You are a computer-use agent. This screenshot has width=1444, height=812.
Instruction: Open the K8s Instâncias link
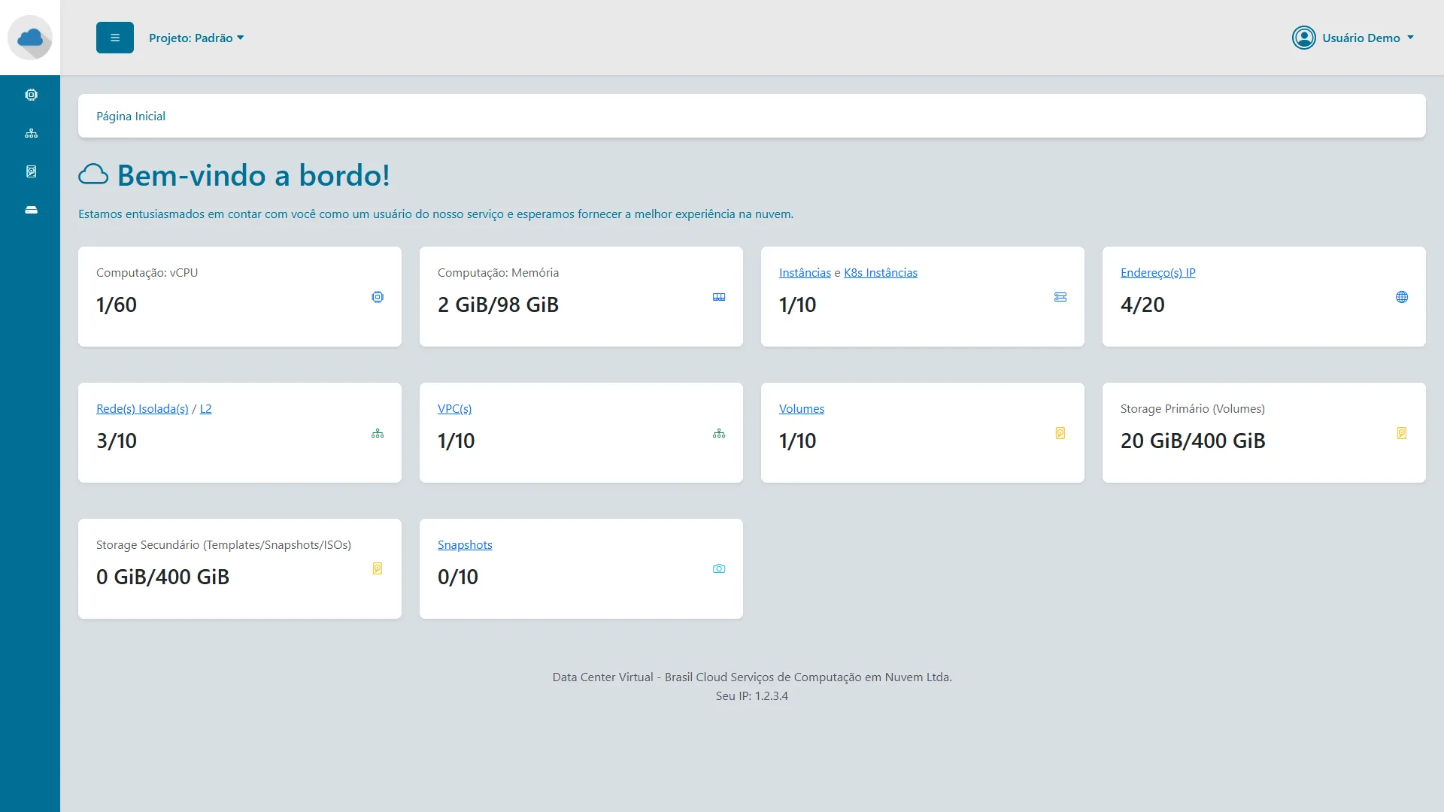point(880,272)
